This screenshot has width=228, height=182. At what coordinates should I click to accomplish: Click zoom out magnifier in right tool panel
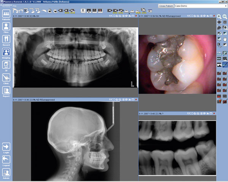(225, 17)
